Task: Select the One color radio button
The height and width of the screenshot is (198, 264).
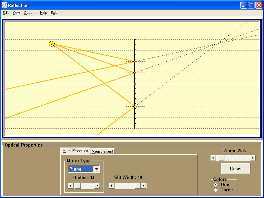Action: 216,185
